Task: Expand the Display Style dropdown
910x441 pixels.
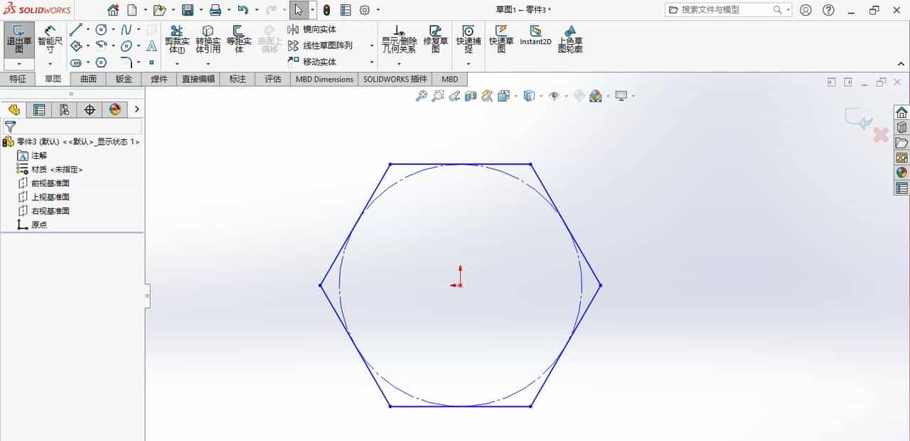Action: pyautogui.click(x=541, y=96)
